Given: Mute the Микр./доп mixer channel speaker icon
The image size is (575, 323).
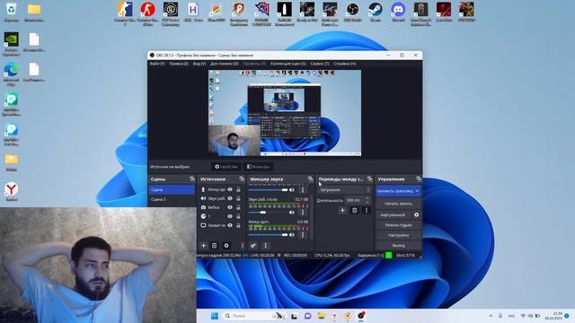Looking at the screenshot, I should click(x=292, y=235).
